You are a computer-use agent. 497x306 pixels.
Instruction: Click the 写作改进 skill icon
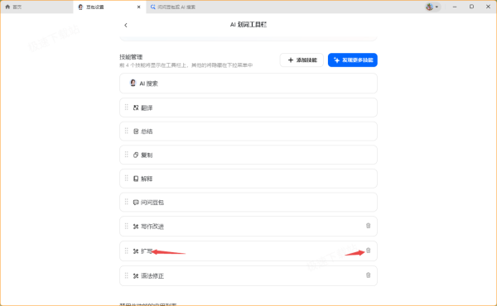(x=136, y=227)
